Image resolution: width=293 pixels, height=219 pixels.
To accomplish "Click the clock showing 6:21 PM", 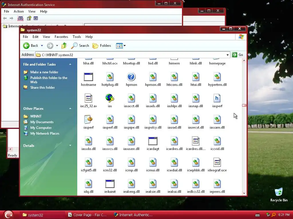I will [284, 215].
